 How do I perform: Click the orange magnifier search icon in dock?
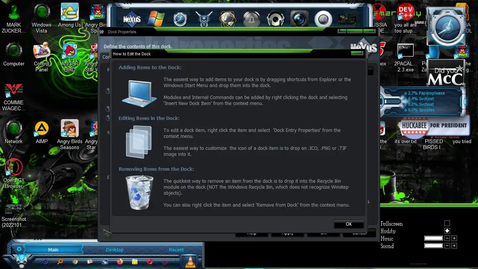[60, 262]
